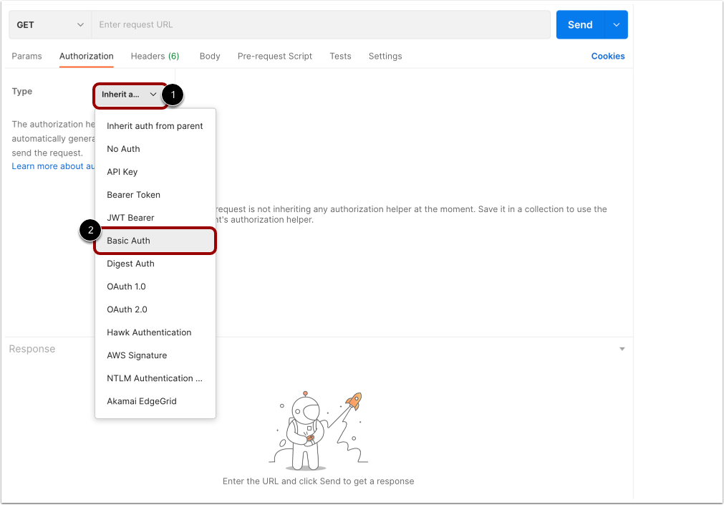Screen dimensions: 724x505
Task: Open the request Settings tab
Action: click(385, 56)
